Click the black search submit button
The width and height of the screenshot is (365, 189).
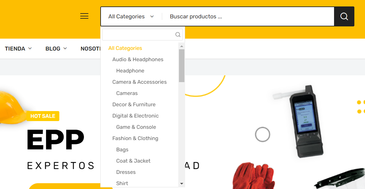click(344, 16)
